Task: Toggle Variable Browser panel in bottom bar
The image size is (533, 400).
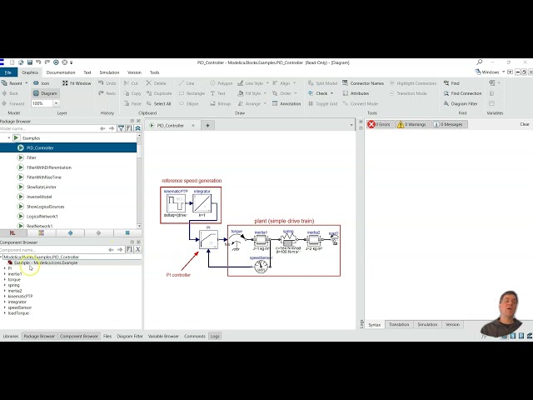Action: 163,336
